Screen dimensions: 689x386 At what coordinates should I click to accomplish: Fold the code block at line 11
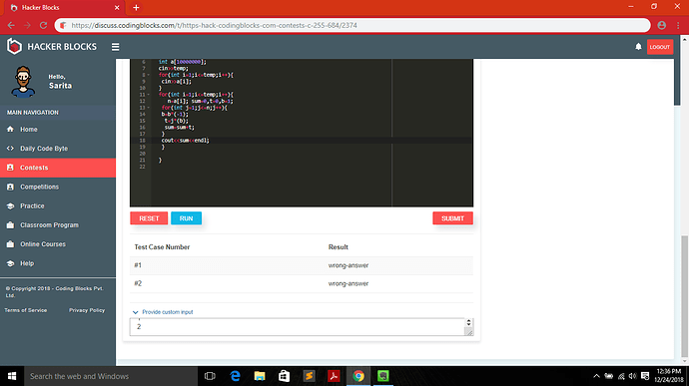(x=149, y=95)
